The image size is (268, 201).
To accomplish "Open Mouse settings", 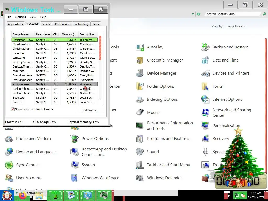I will [x=148, y=113].
